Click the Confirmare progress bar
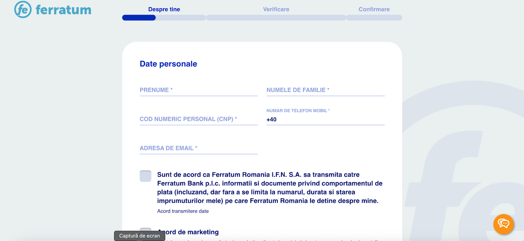The height and width of the screenshot is (241, 524). point(374,18)
